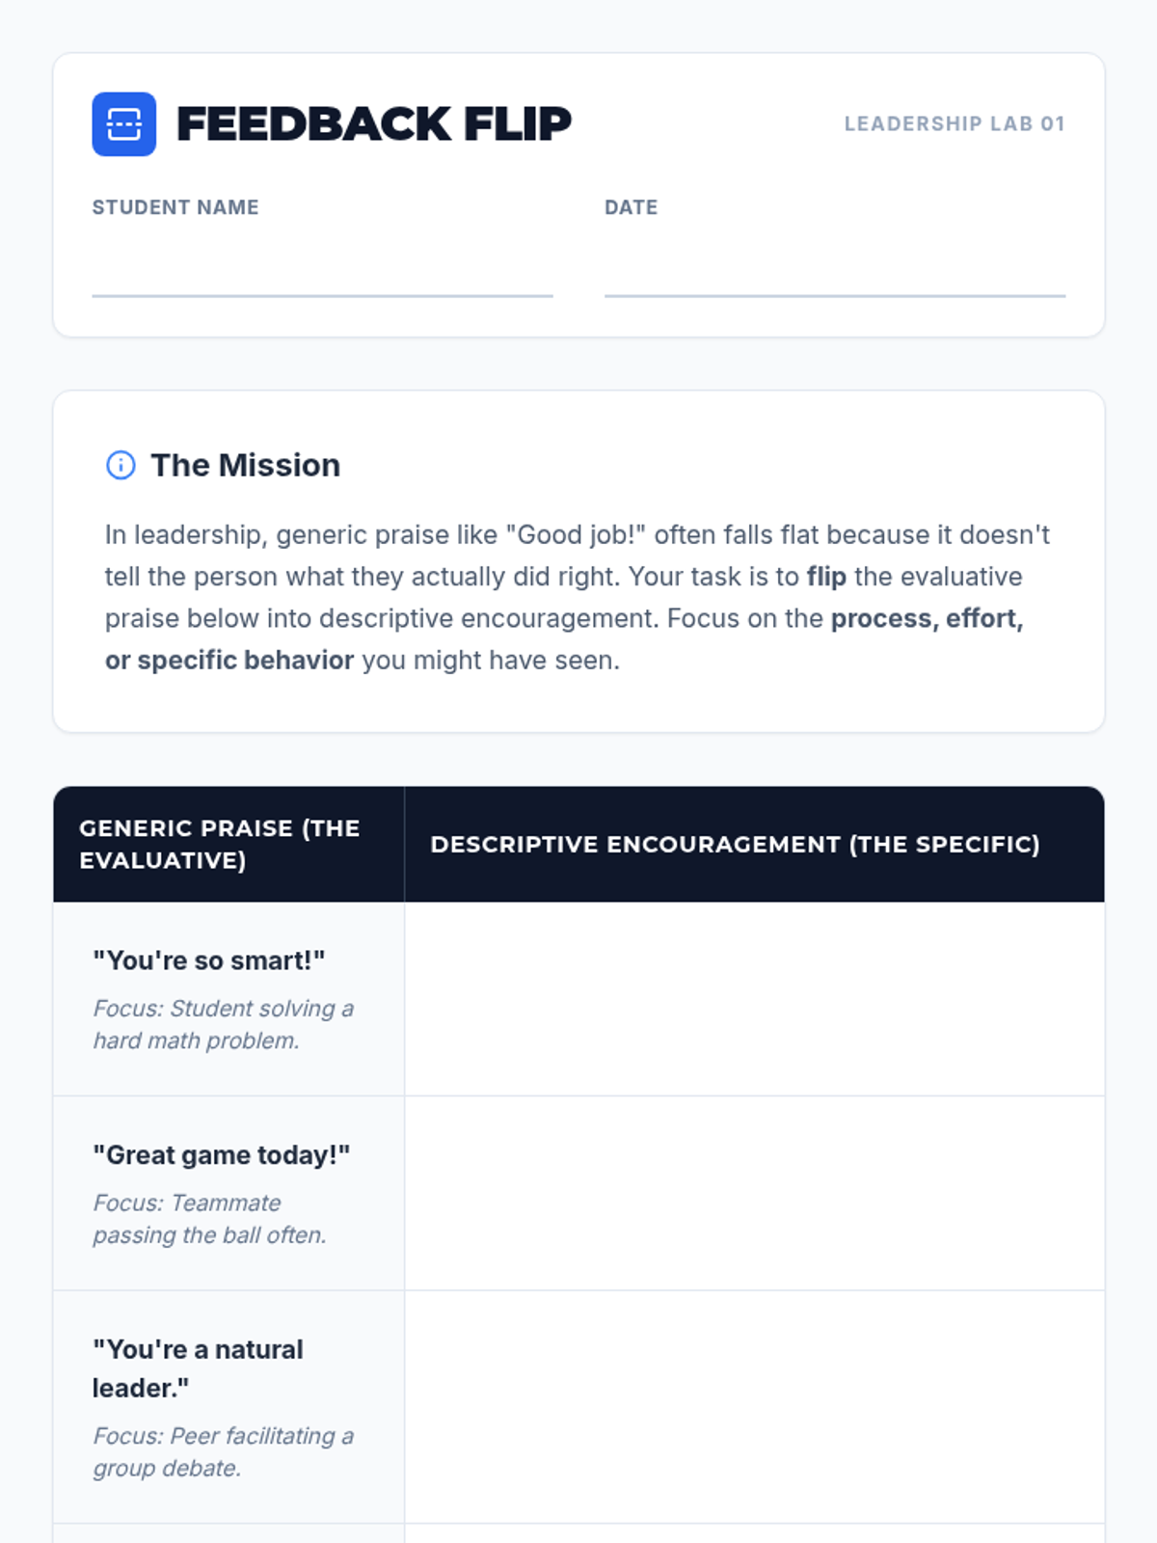Click the answer cell for "Great game today!"
The width and height of the screenshot is (1157, 1543).
coord(754,1194)
